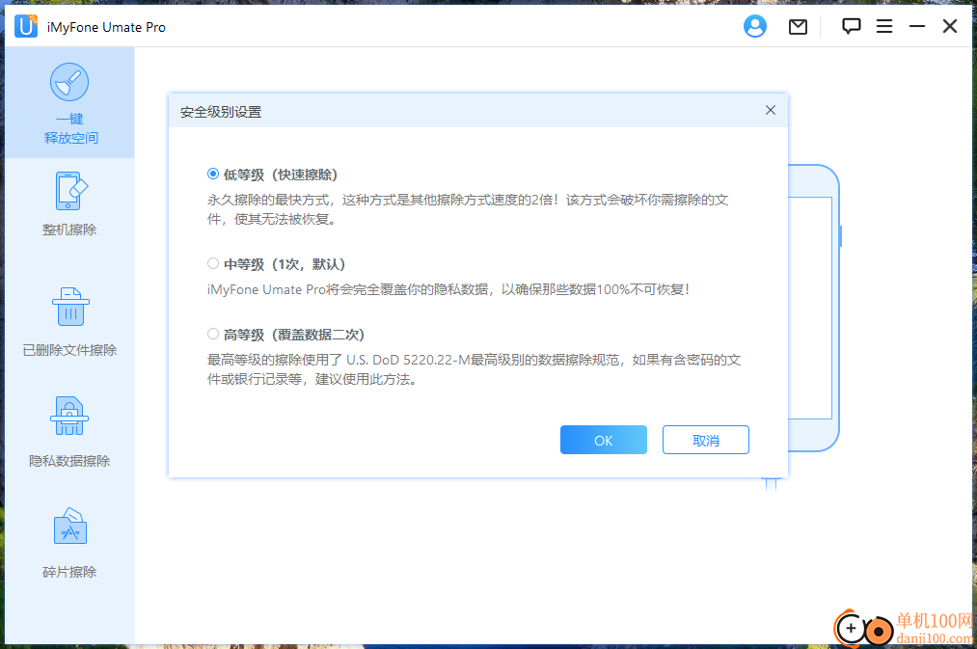Go to 隐私数据擦除 shredder icon
This screenshot has height=649, width=977.
(69, 416)
